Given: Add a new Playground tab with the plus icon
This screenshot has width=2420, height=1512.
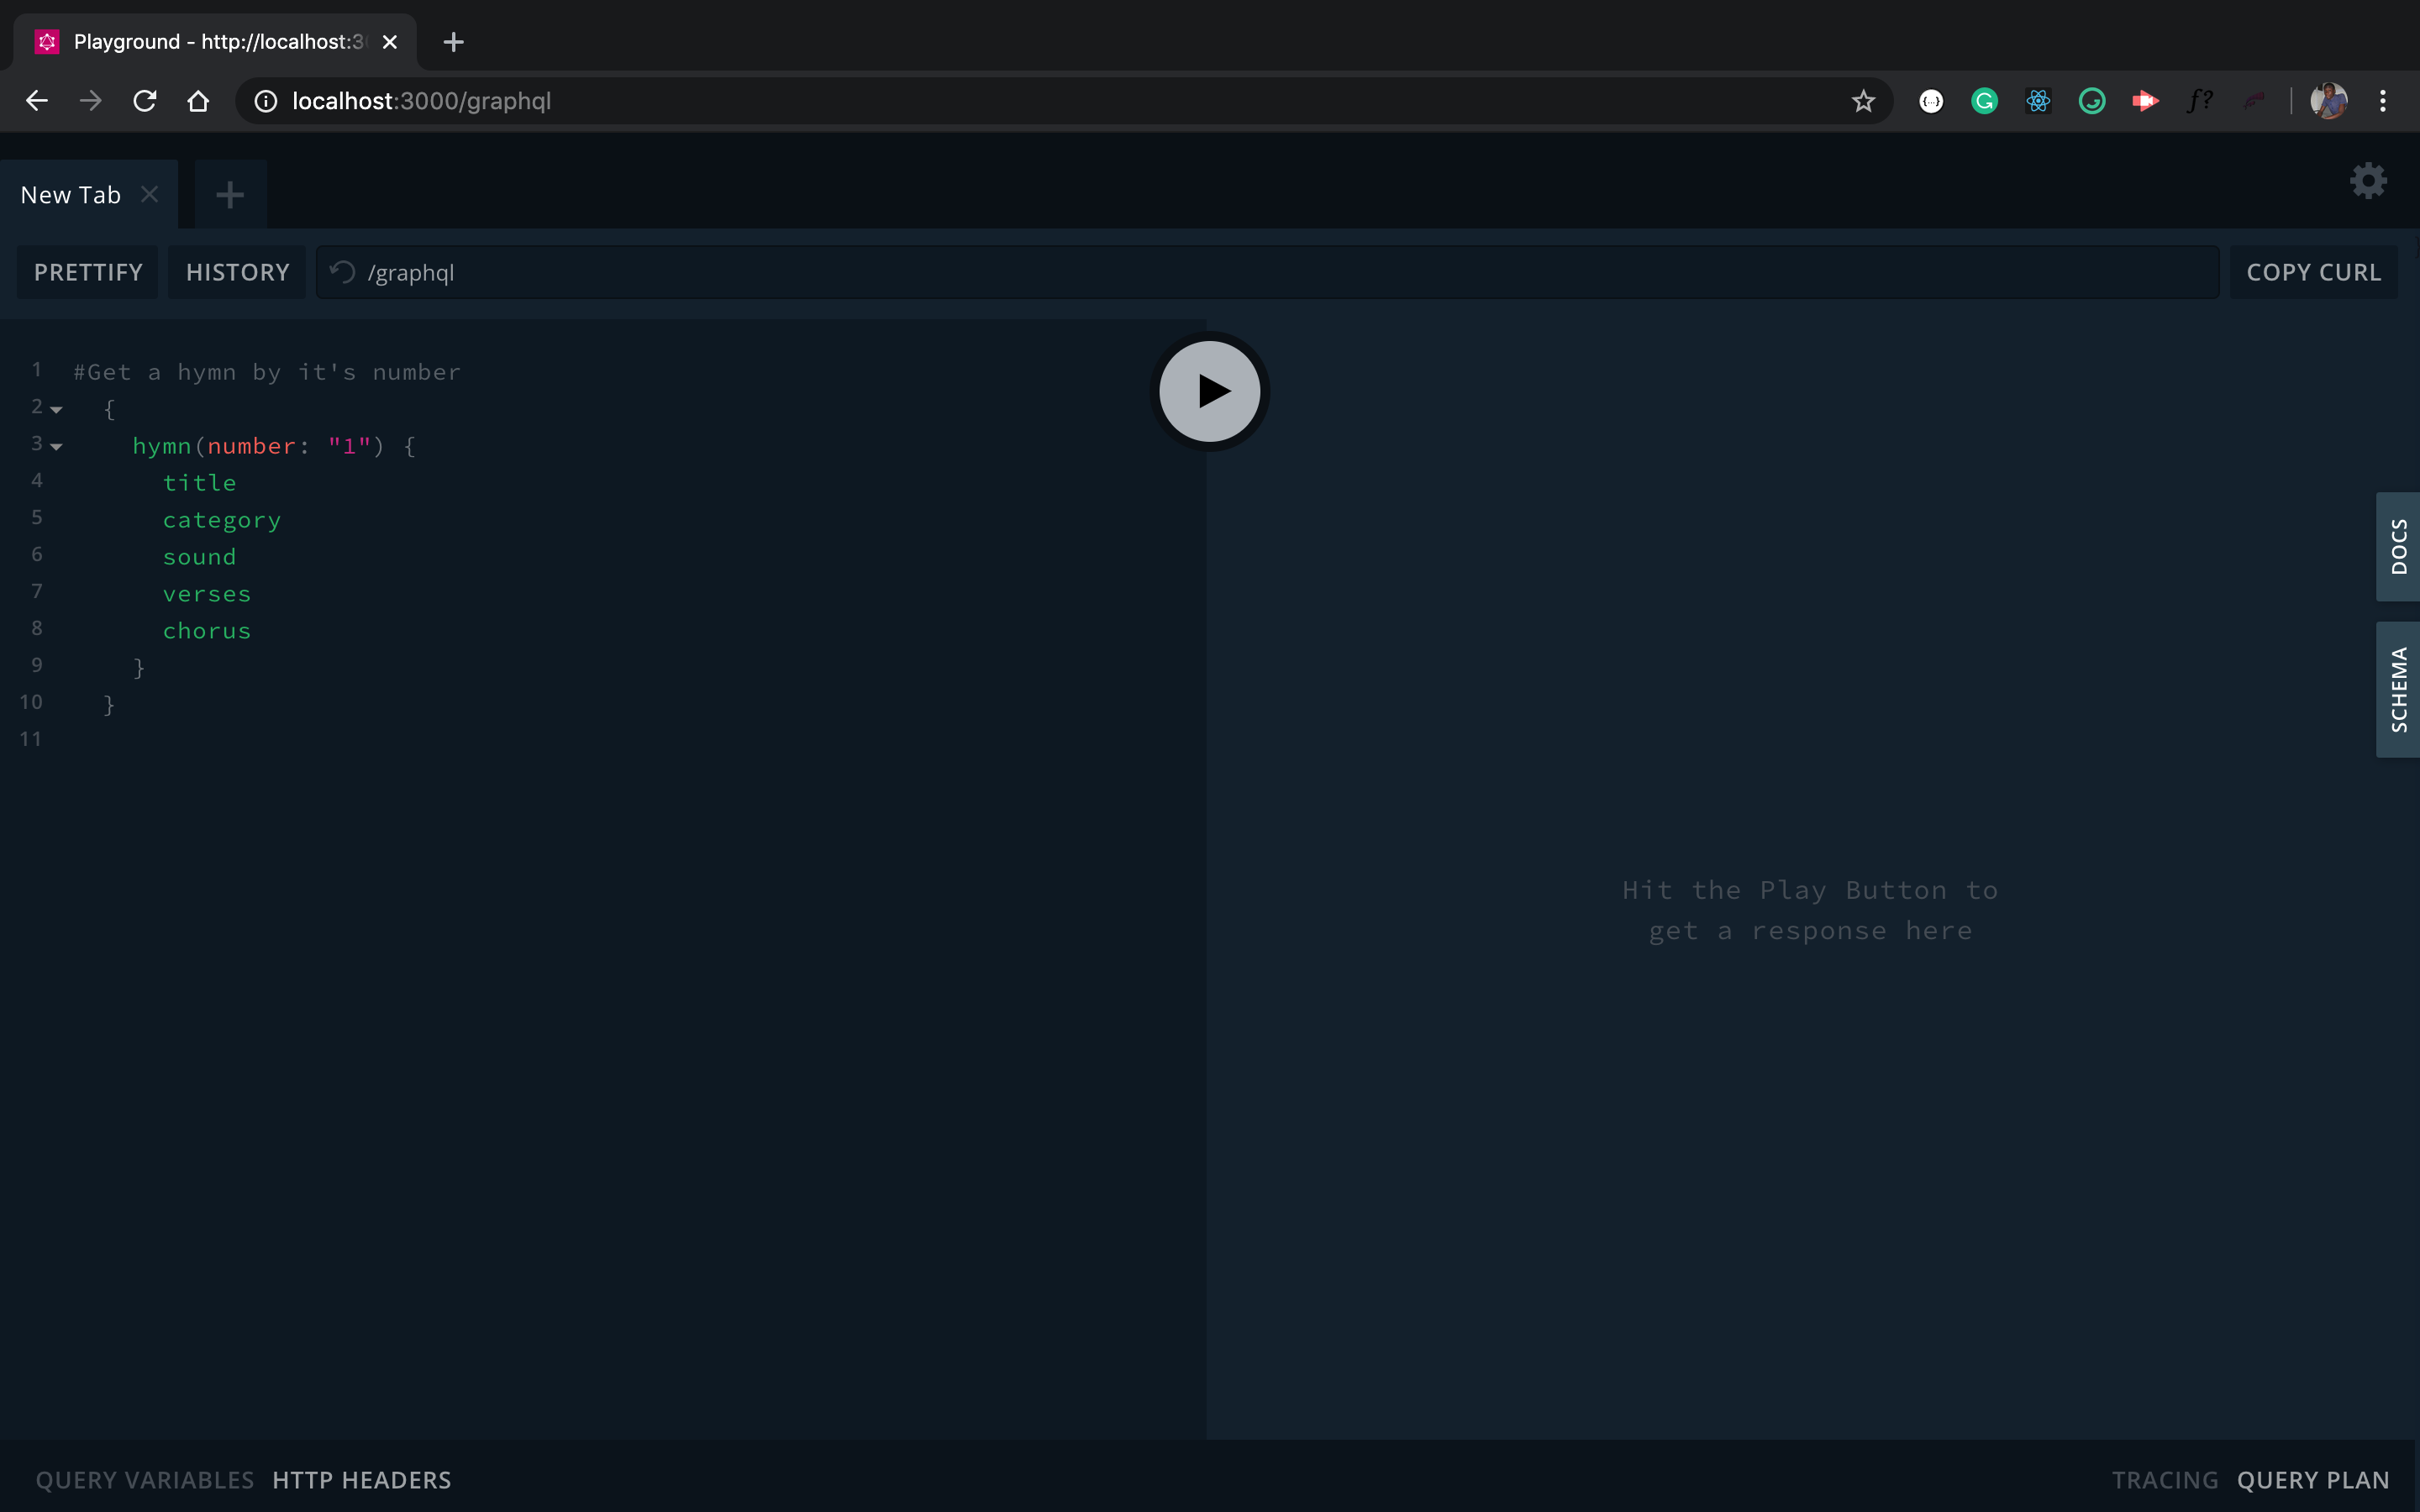Looking at the screenshot, I should pyautogui.click(x=230, y=194).
